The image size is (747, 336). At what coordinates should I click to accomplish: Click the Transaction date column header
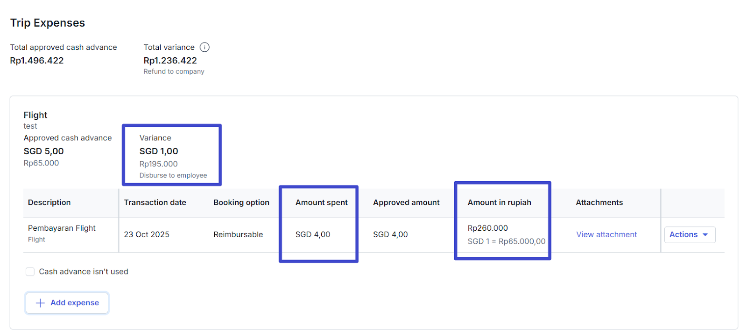pos(155,202)
